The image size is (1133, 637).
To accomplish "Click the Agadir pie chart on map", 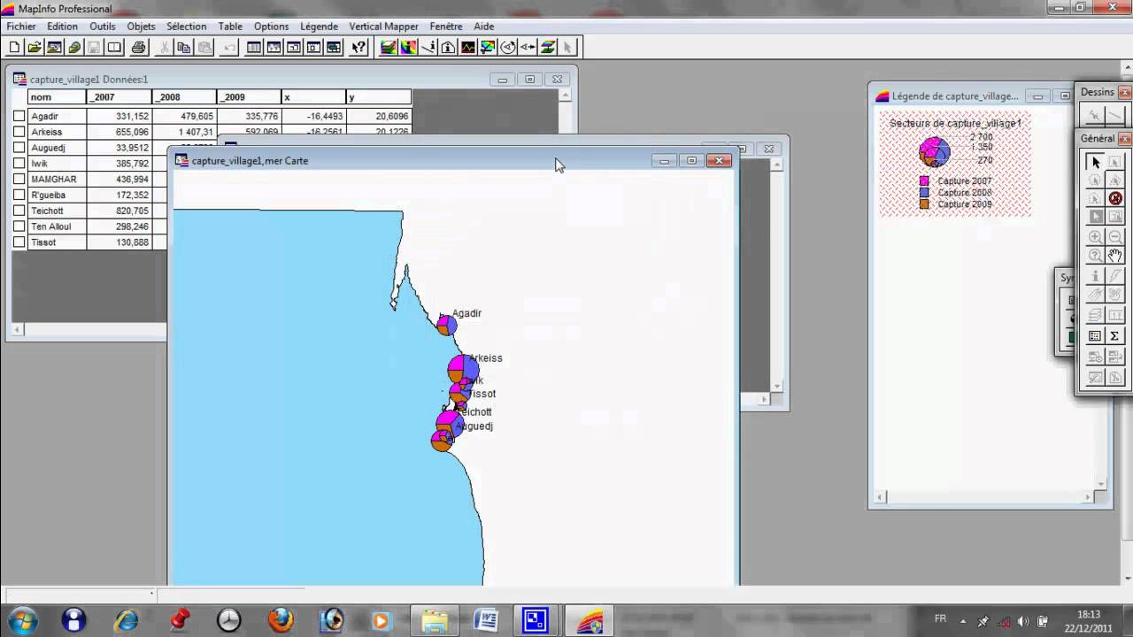I will (x=446, y=326).
